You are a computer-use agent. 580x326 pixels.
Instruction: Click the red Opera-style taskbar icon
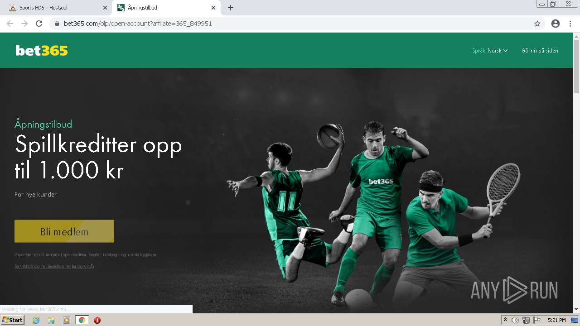pos(97,320)
